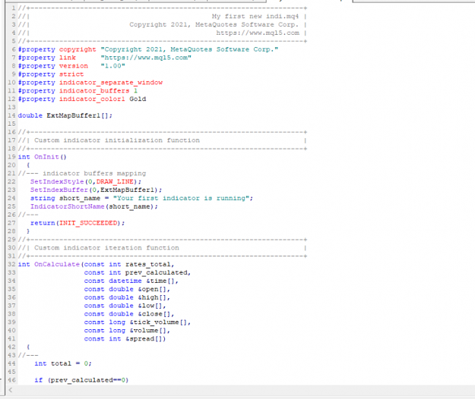Click '#property strict' on line 9

[51, 74]
